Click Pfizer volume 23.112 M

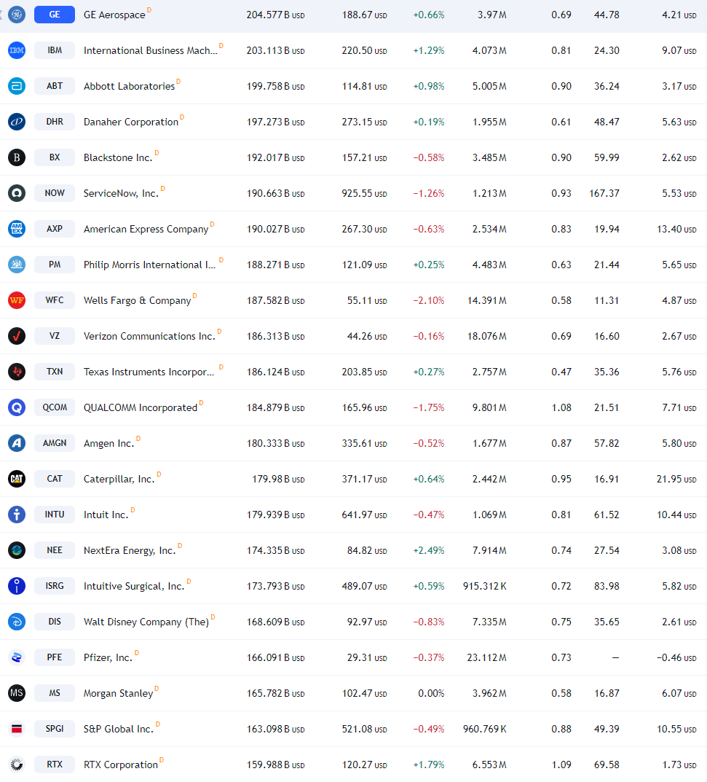point(487,658)
